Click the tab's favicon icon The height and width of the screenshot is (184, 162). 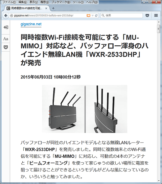[8, 9]
